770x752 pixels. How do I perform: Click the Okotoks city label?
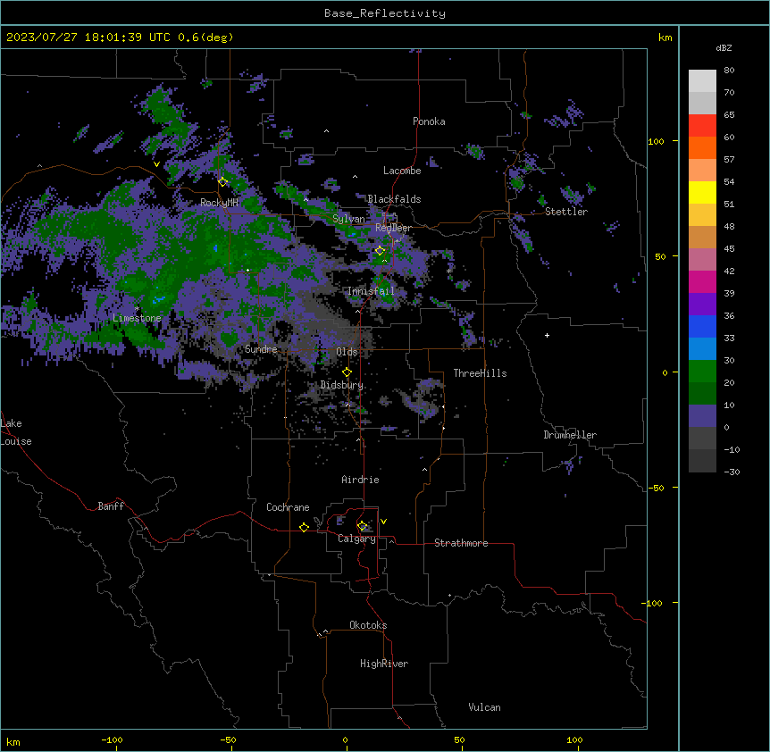pyautogui.click(x=368, y=625)
